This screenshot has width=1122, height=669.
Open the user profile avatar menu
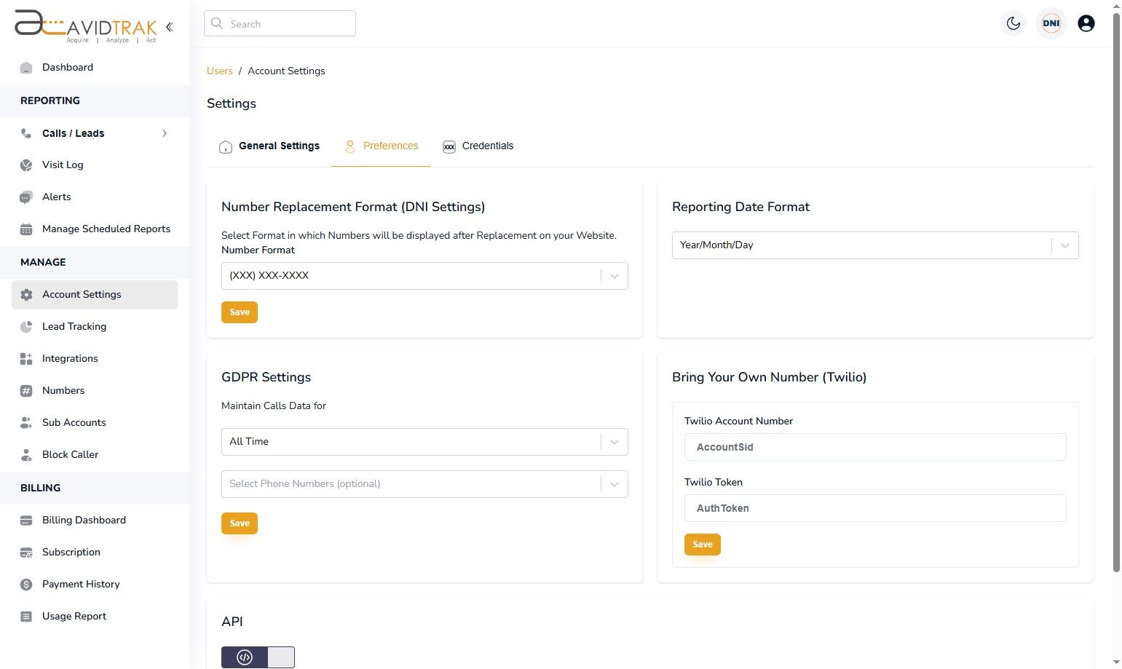[x=1086, y=23]
